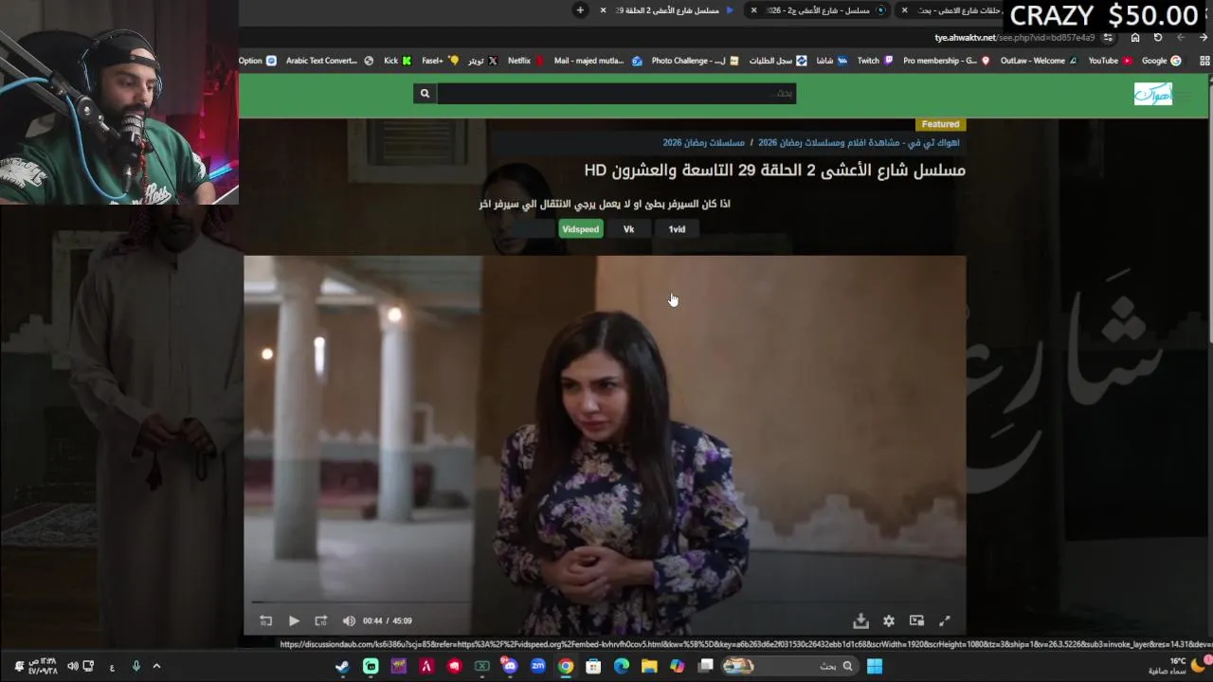Image resolution: width=1213 pixels, height=682 pixels.
Task: Open the Kick bookmark
Action: pyautogui.click(x=397, y=61)
